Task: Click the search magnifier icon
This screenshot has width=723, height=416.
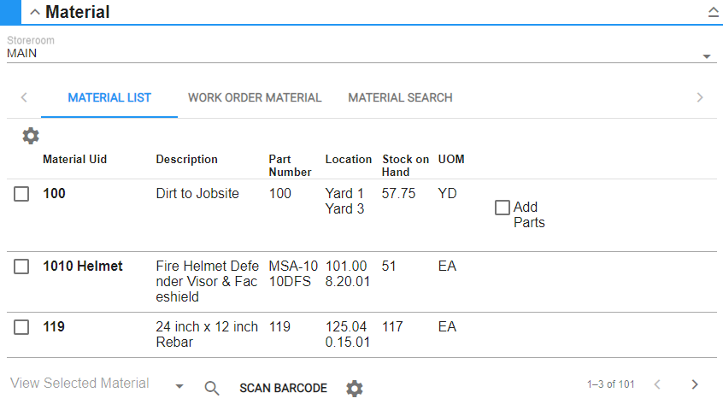Action: click(x=212, y=388)
